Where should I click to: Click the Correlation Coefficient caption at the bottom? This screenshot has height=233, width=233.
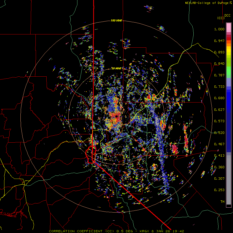(x=116, y=231)
